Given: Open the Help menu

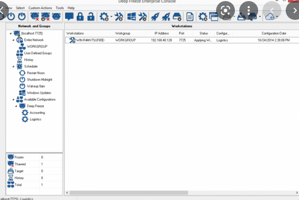Looking at the screenshot, I should [71, 8].
